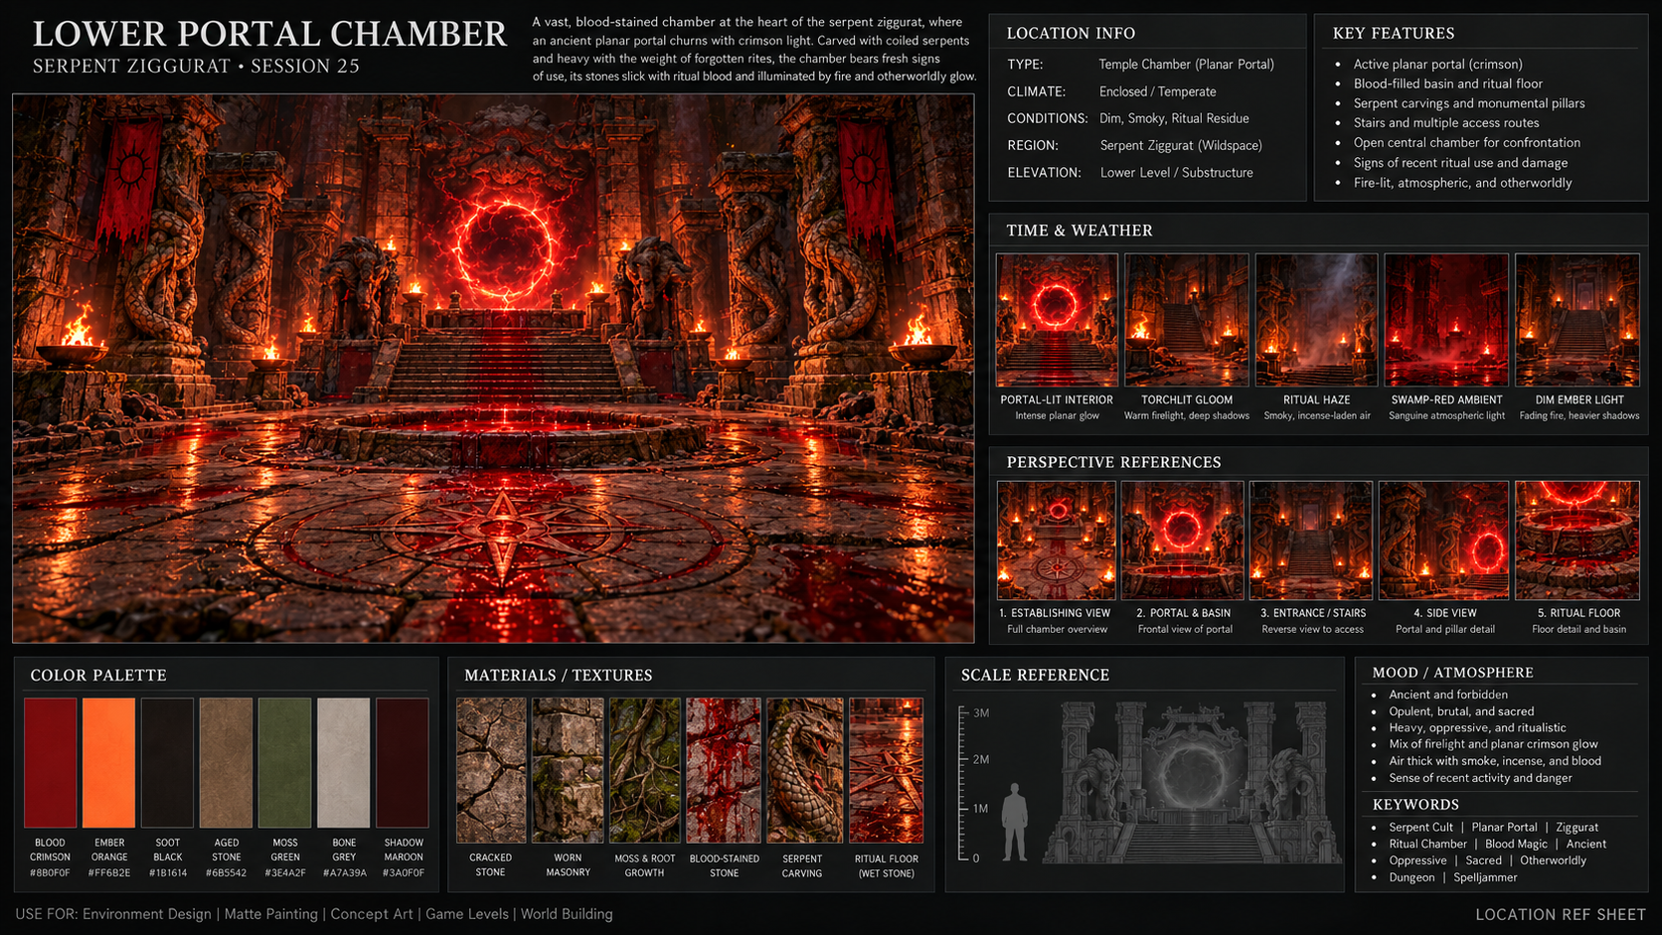Screen dimensions: 1662x935
Task: Click the Lower Level / Substructure value
Action: tap(1176, 172)
